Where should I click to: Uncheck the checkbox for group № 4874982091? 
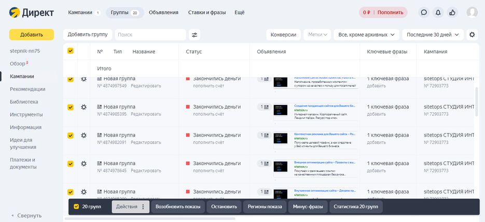pyautogui.click(x=71, y=136)
